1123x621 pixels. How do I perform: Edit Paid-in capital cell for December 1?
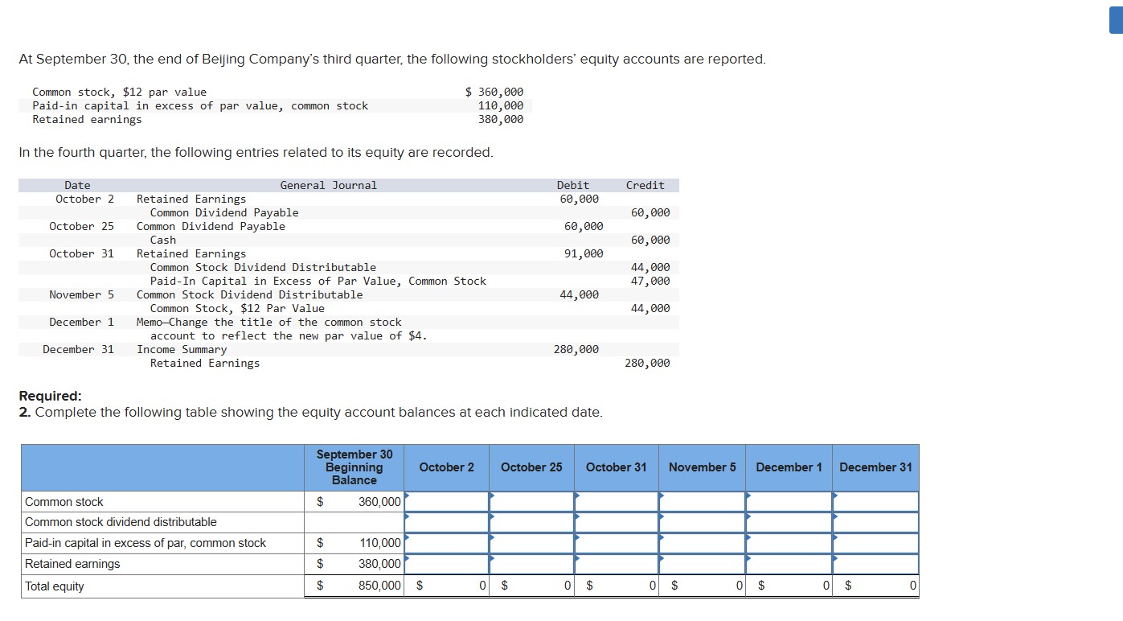pos(789,543)
